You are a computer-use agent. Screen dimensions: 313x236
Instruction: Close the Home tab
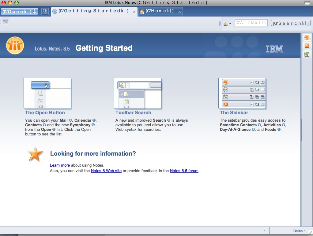(x=180, y=12)
